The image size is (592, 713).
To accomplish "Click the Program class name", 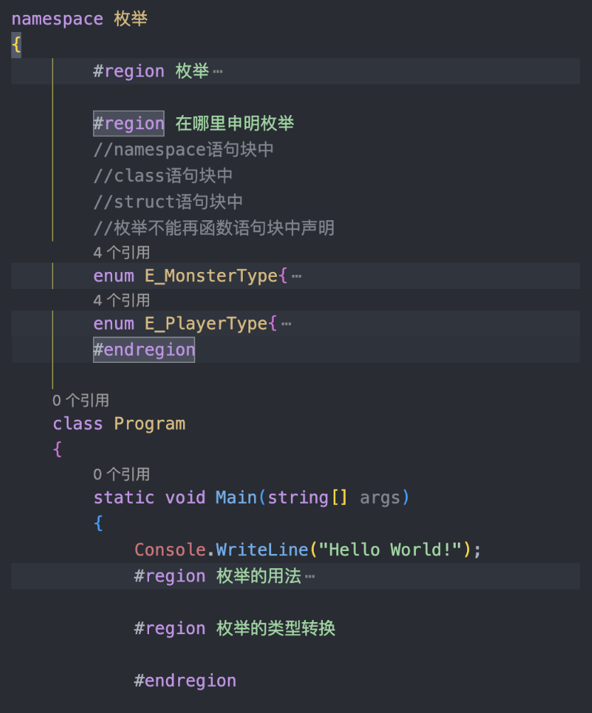I will click(x=150, y=424).
